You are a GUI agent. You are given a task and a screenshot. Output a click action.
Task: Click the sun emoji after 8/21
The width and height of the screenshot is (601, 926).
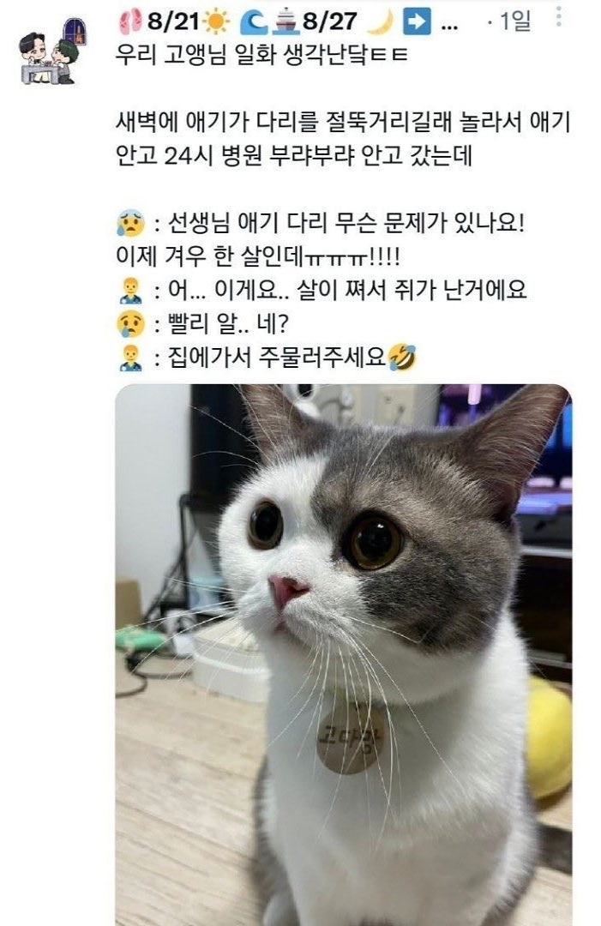[x=215, y=22]
